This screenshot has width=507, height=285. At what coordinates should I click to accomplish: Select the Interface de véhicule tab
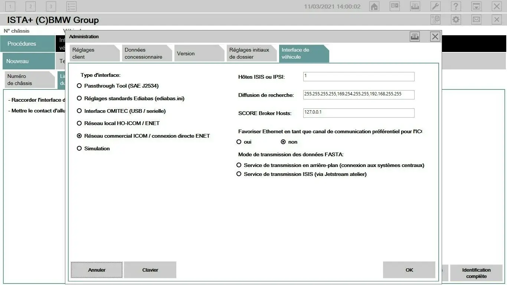point(304,53)
